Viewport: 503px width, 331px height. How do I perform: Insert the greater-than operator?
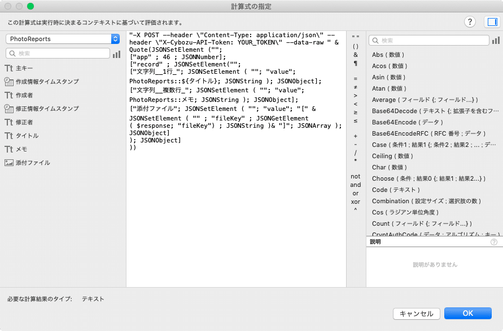tap(356, 96)
